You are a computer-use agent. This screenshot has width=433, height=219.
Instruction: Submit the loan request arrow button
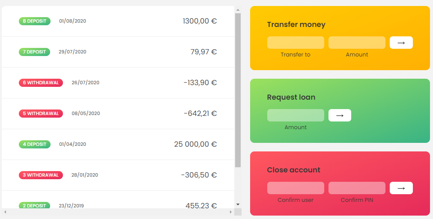(x=340, y=115)
